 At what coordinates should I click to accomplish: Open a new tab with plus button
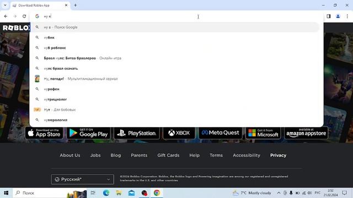pyautogui.click(x=76, y=5)
